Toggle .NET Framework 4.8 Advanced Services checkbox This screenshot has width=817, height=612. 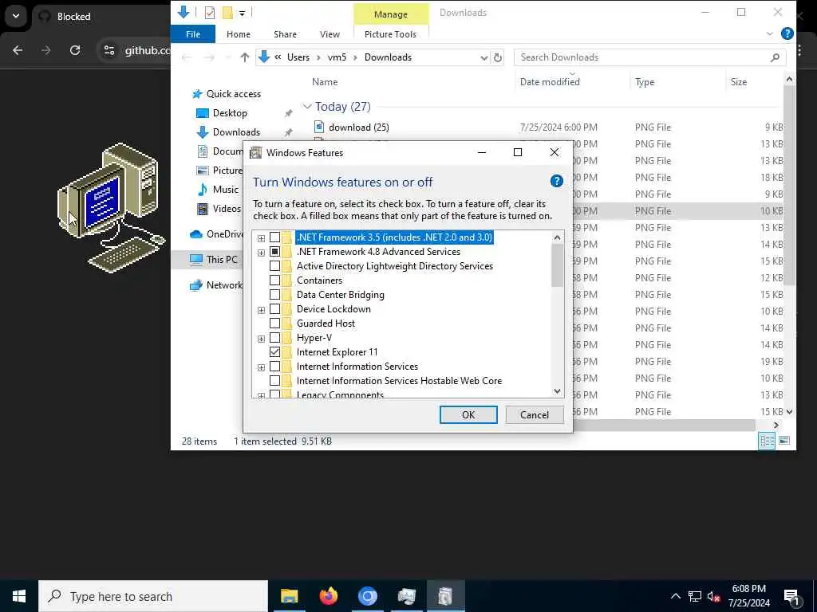click(274, 252)
